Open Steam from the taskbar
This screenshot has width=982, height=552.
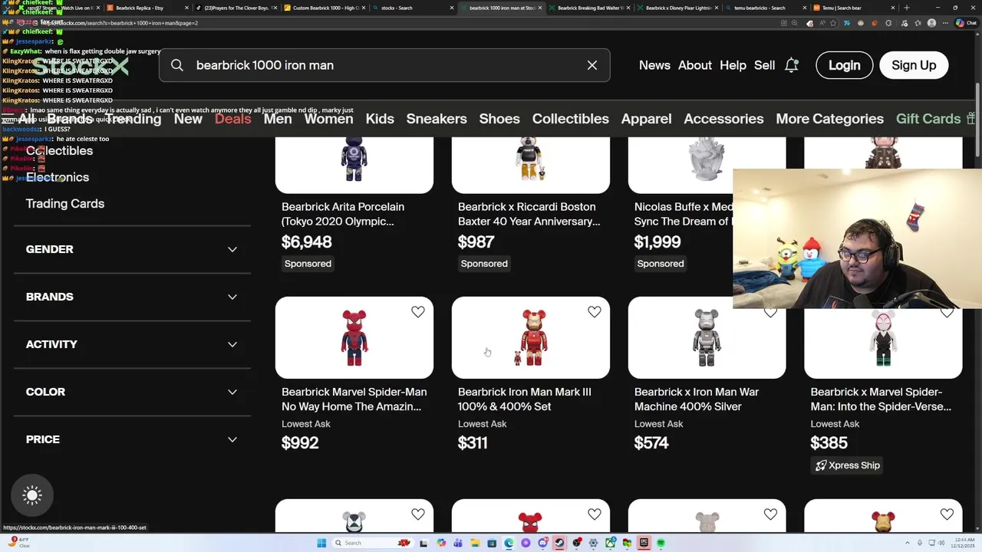559,543
